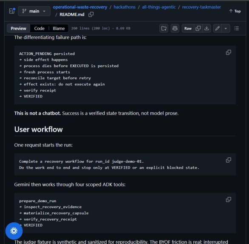Click README.md file name in breadcrumb

pyautogui.click(x=72, y=14)
